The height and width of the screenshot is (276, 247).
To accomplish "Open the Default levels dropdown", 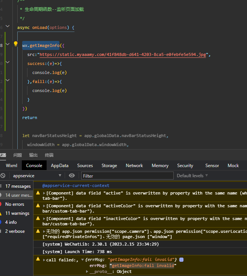I will tap(192, 175).
